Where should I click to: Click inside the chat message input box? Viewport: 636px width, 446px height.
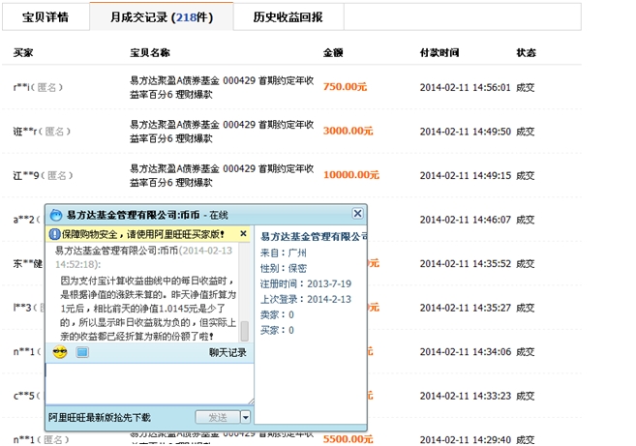point(145,382)
